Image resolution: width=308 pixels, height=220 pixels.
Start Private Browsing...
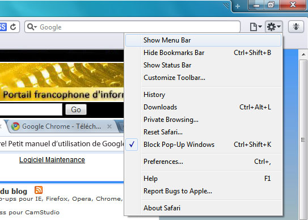coord(203,120)
